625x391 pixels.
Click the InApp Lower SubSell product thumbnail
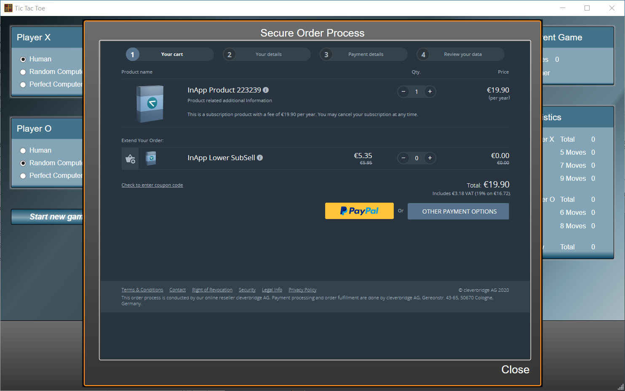151,159
